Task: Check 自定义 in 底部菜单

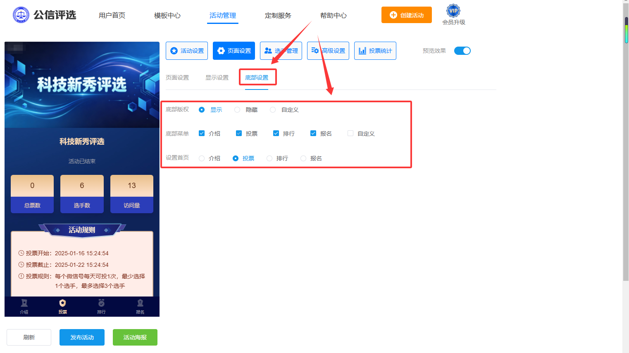Action: 350,133
